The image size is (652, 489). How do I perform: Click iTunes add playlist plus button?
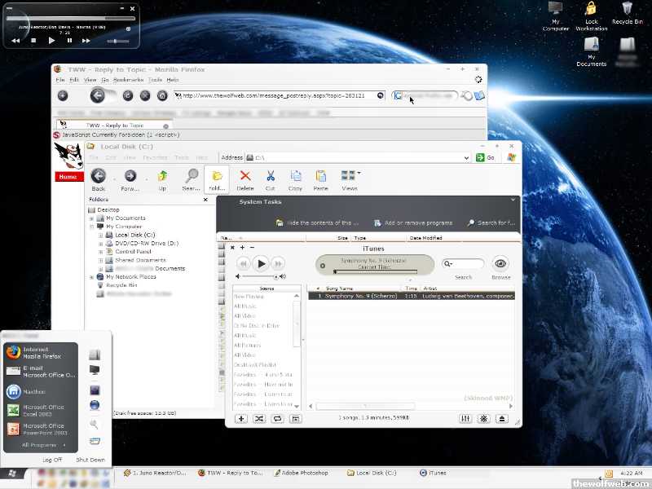pos(240,419)
